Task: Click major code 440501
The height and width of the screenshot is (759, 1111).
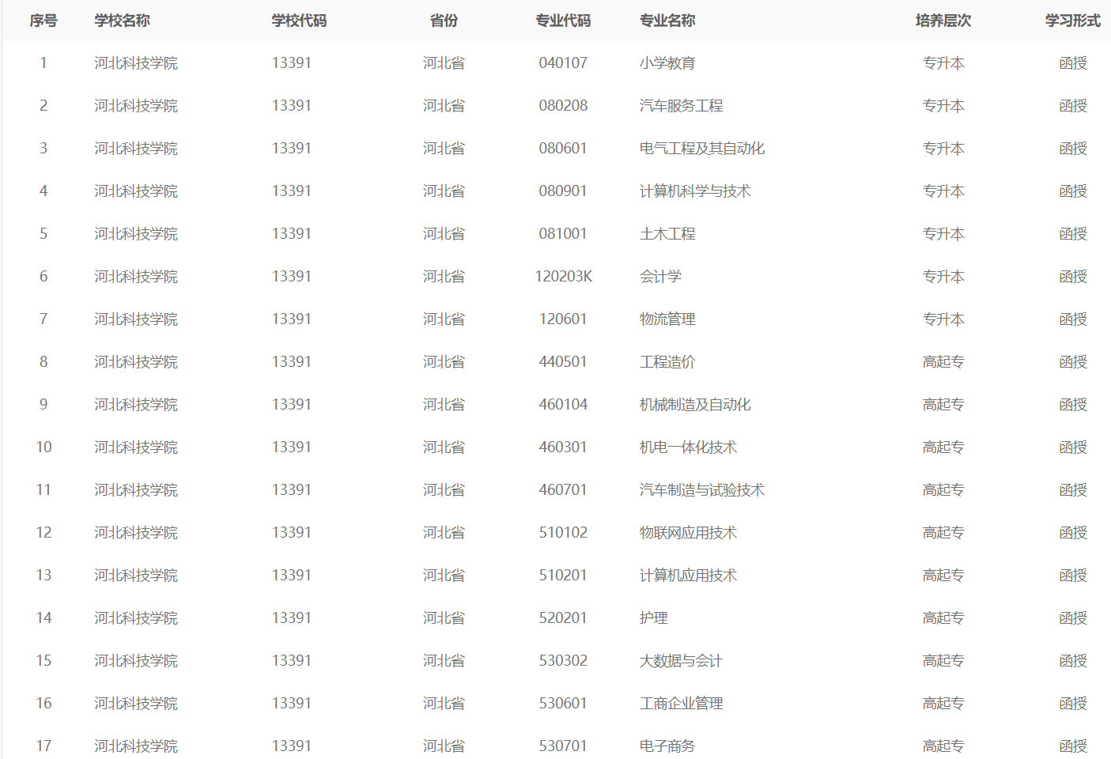Action: pos(563,362)
